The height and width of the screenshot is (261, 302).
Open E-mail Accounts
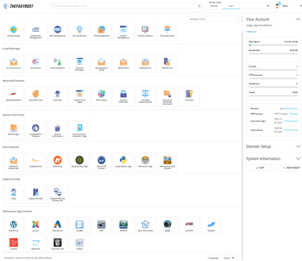point(14,64)
